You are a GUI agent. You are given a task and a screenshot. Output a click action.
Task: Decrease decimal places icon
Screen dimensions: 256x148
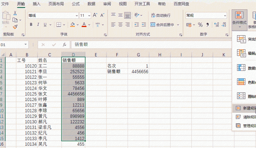(x=224, y=25)
